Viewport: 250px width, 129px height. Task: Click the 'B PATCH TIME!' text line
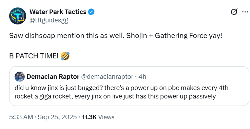click(34, 56)
